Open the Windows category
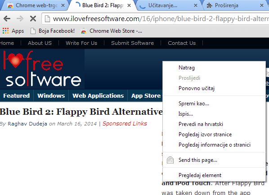269x195 pixels. pyautogui.click(x=51, y=95)
